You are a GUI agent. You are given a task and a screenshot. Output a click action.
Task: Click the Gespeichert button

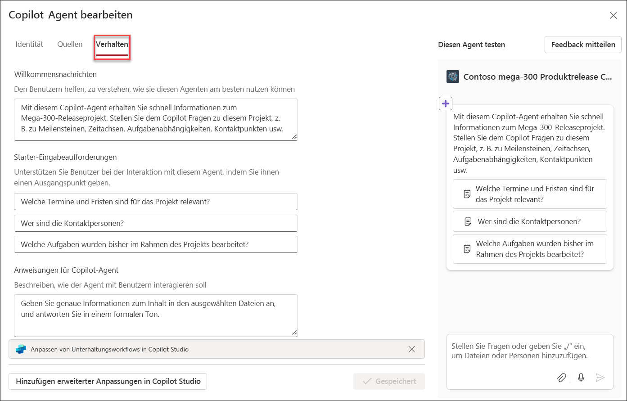click(389, 381)
